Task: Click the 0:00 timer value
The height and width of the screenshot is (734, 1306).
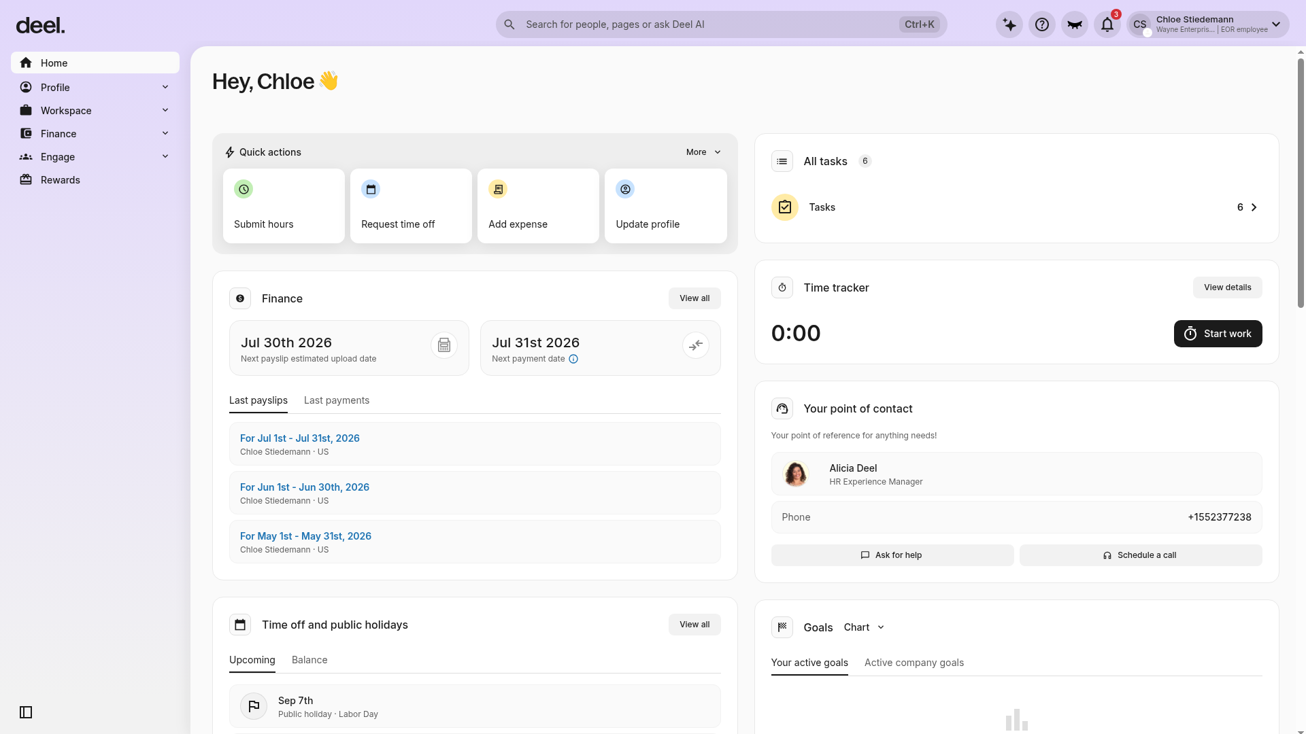Action: click(x=796, y=334)
